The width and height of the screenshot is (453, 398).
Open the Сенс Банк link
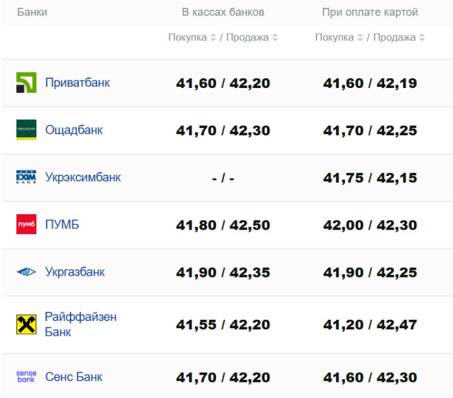click(74, 377)
